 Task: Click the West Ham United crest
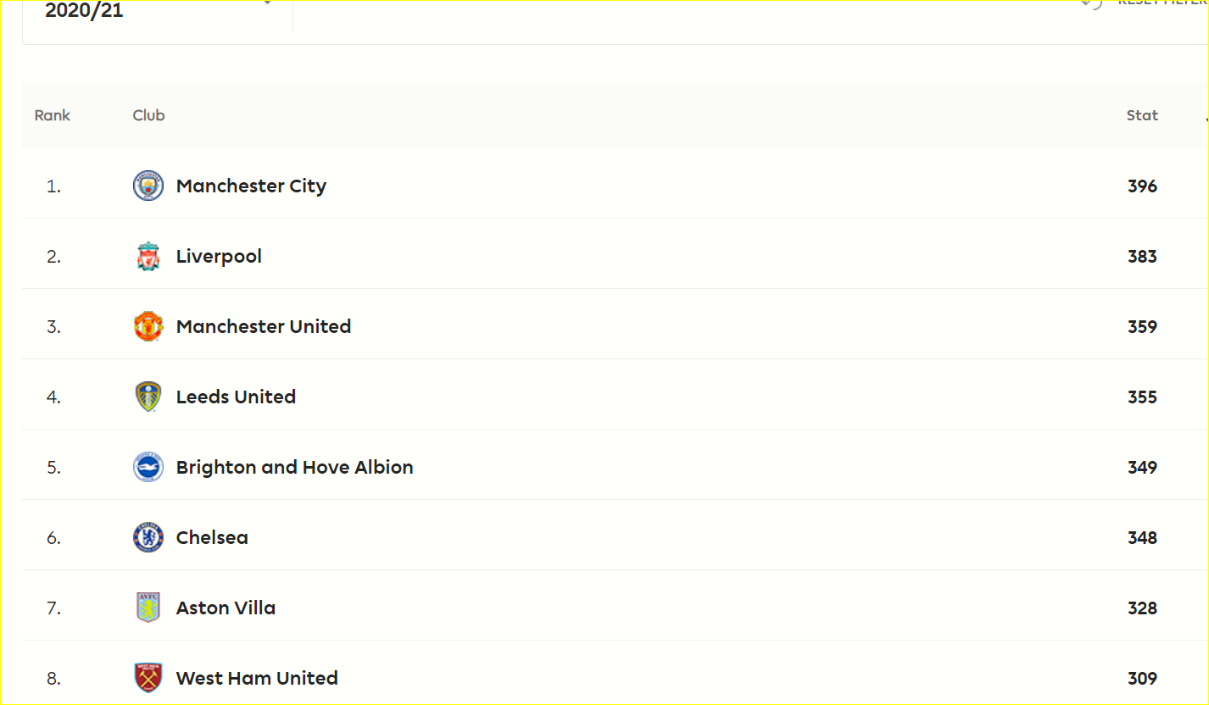tap(148, 678)
